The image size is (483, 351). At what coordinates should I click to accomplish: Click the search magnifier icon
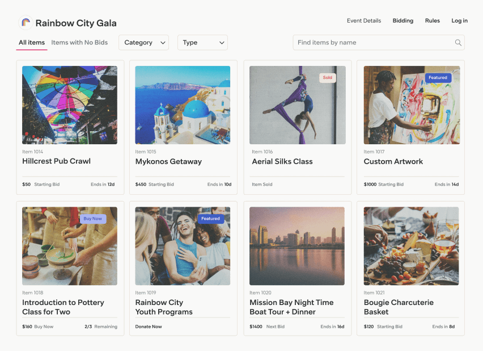(x=458, y=43)
